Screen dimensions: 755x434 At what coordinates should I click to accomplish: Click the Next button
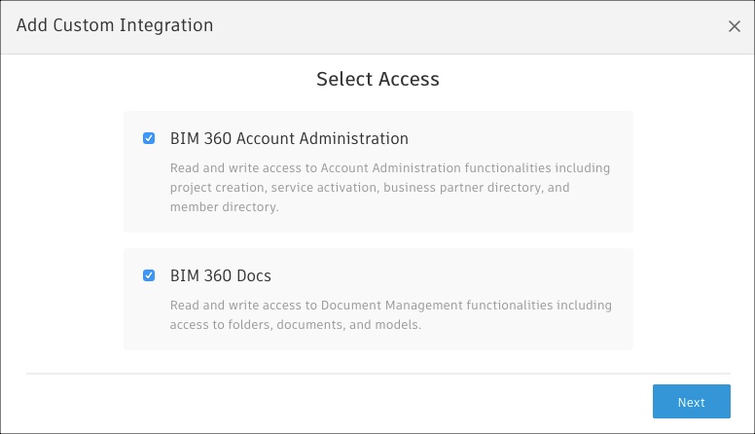pyautogui.click(x=692, y=401)
